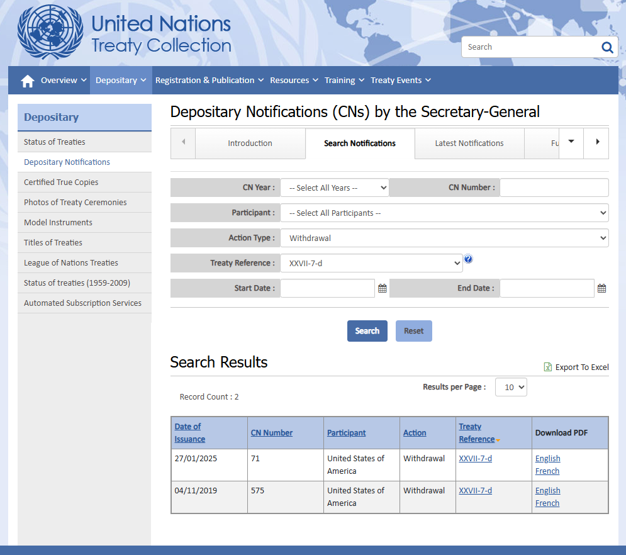Open the Start Date calendar picker
The image size is (626, 555).
[383, 288]
